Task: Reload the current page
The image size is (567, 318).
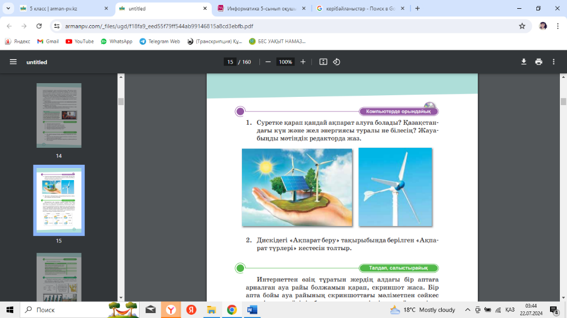Action: tap(39, 26)
